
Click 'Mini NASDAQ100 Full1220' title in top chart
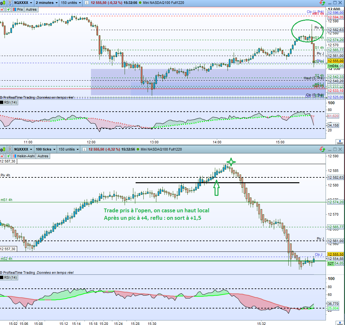tap(163, 3)
